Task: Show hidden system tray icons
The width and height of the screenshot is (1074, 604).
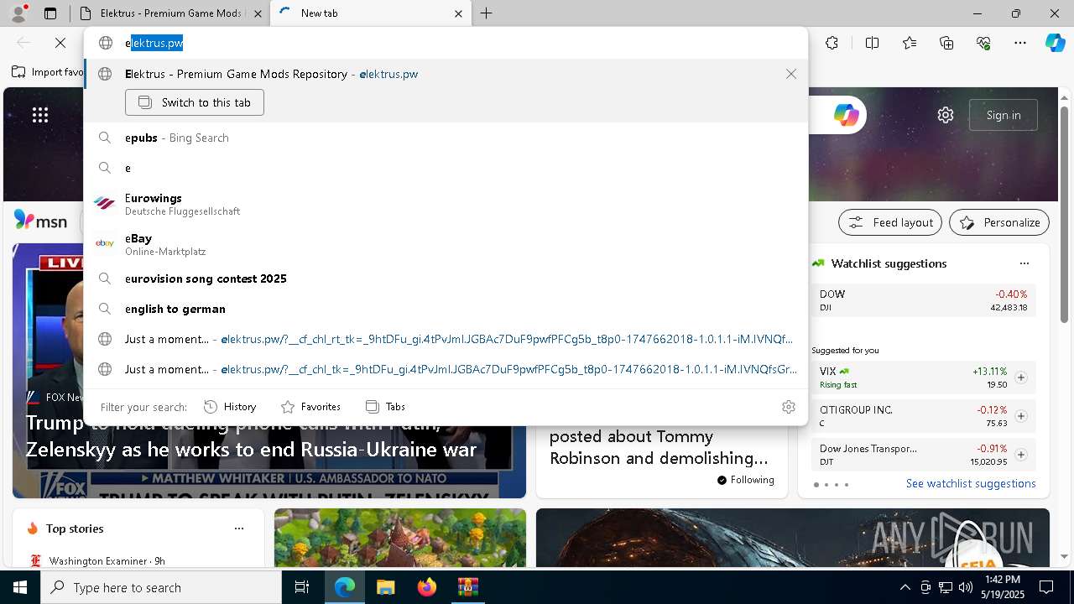Action: [x=905, y=587]
